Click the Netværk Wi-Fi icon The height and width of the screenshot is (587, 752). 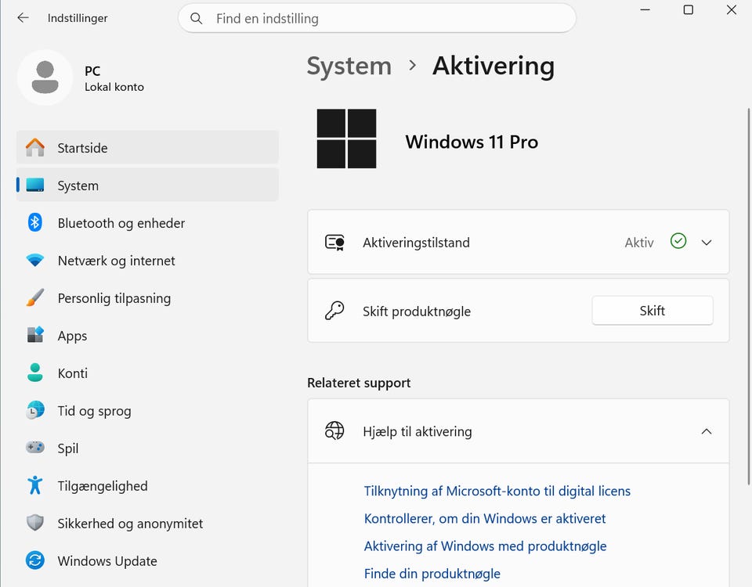click(x=35, y=260)
